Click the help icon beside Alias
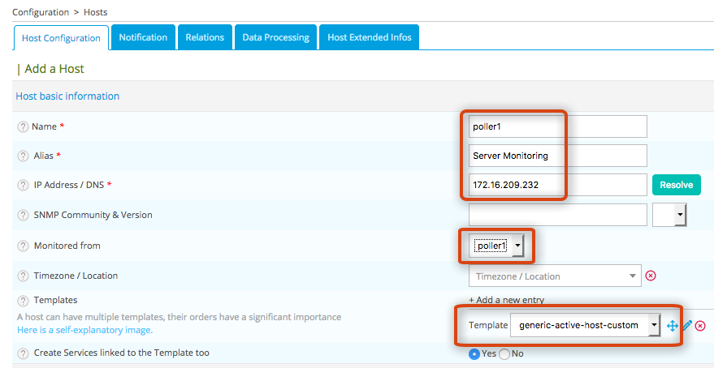The width and height of the screenshot is (714, 368). (x=23, y=156)
